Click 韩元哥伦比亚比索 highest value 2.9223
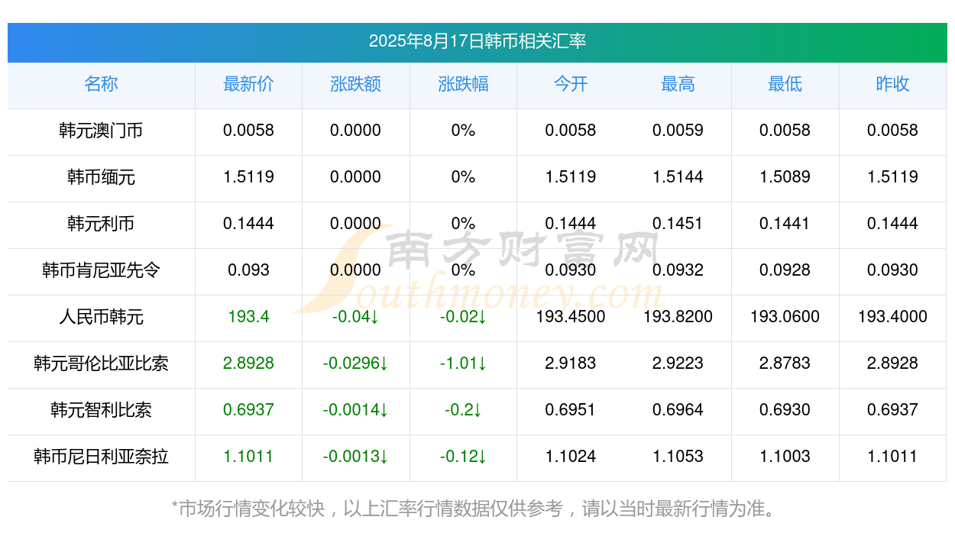The width and height of the screenshot is (955, 533). click(x=678, y=363)
